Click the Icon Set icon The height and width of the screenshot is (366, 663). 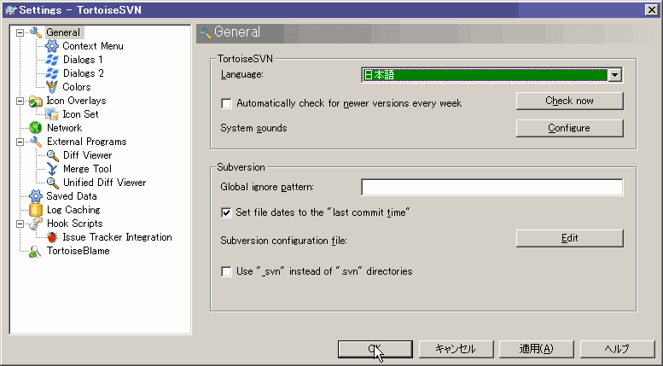point(51,114)
